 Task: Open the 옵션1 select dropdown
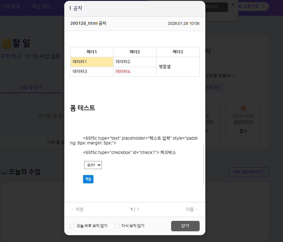[x=93, y=165]
